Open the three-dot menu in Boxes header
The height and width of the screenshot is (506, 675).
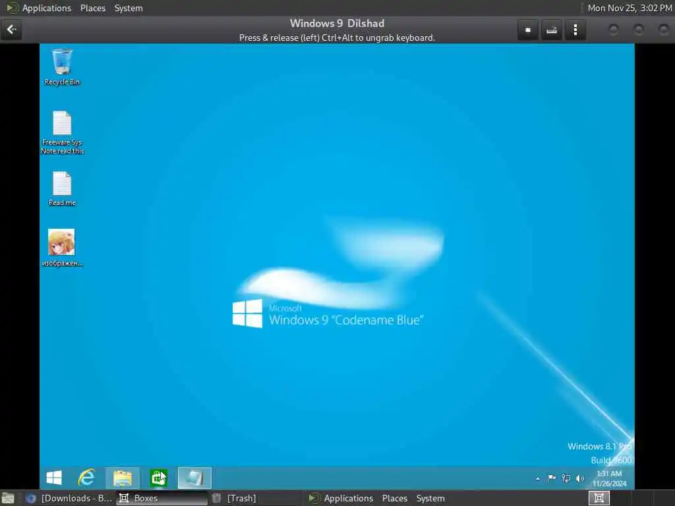click(575, 30)
